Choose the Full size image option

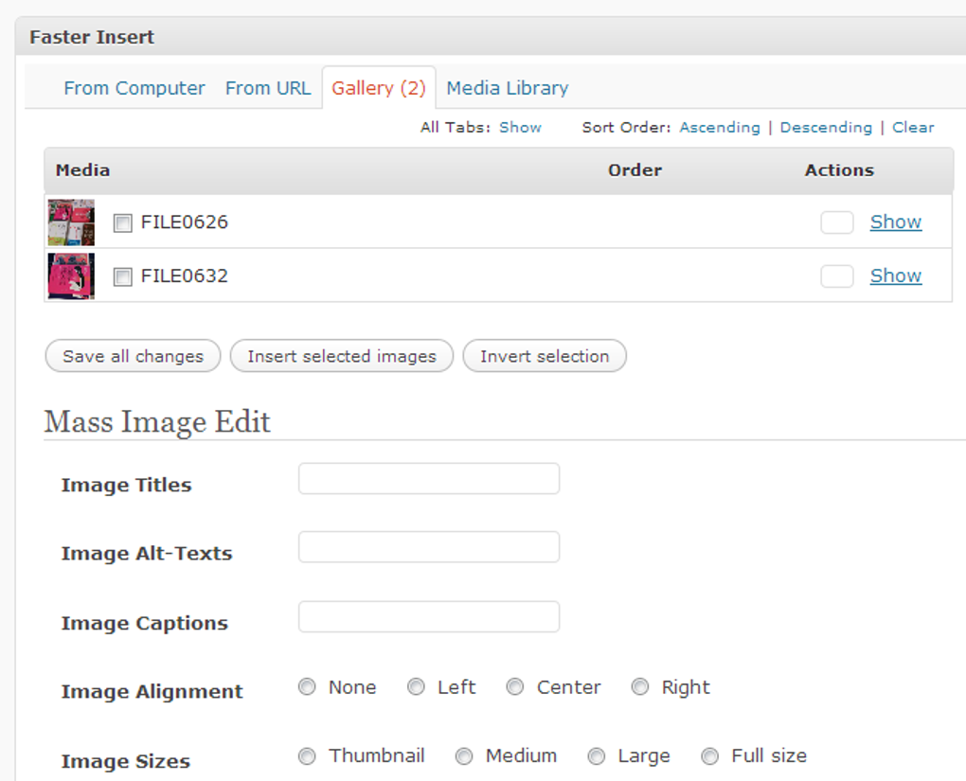click(709, 755)
